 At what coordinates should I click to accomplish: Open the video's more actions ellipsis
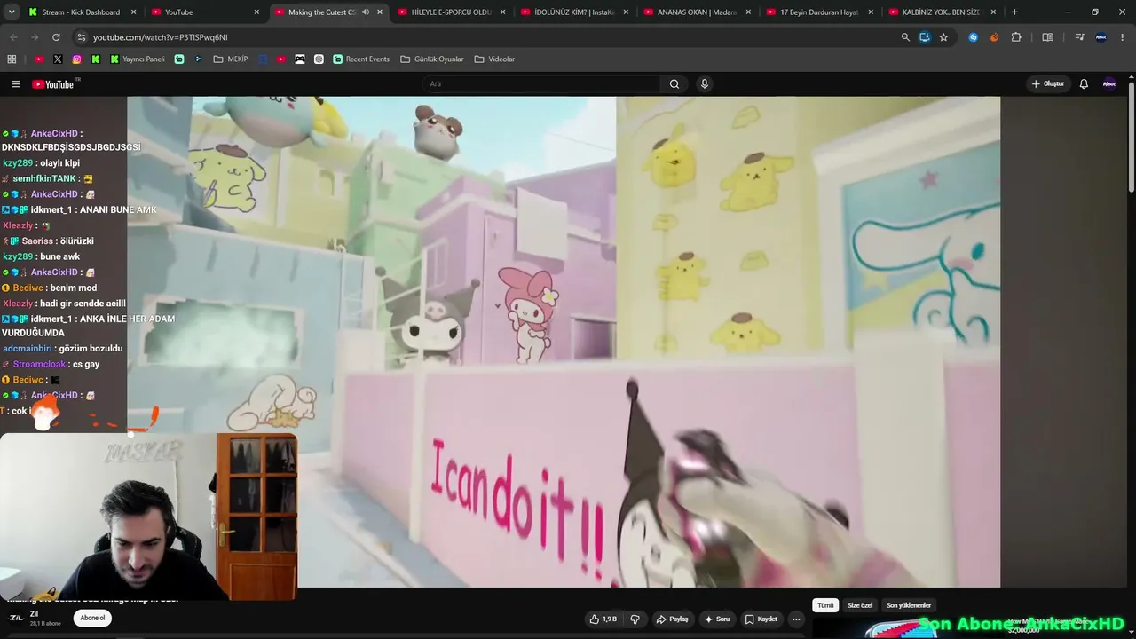click(796, 619)
